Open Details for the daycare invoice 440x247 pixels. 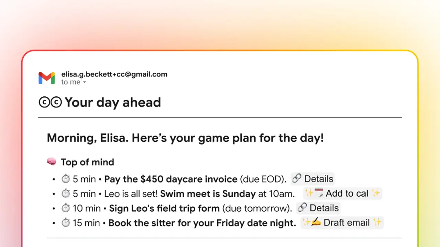tap(313, 179)
